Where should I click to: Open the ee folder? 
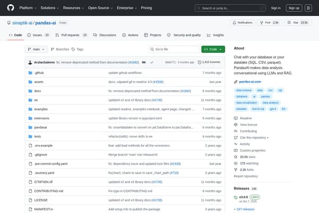(36, 100)
